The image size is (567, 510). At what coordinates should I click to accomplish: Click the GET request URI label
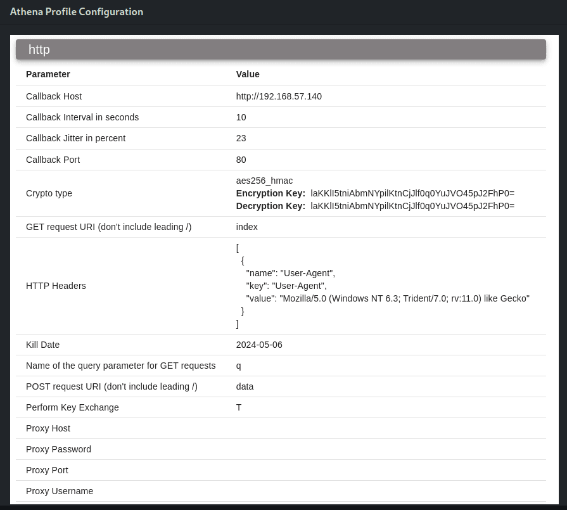109,227
